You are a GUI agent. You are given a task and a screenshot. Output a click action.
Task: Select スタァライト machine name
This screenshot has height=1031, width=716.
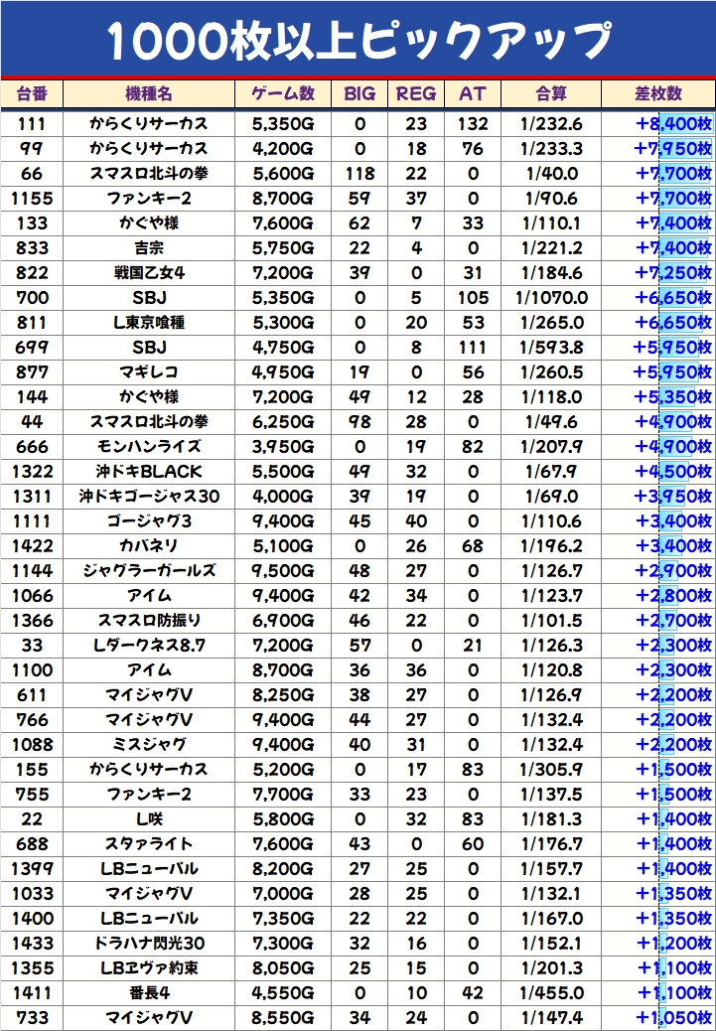click(149, 843)
